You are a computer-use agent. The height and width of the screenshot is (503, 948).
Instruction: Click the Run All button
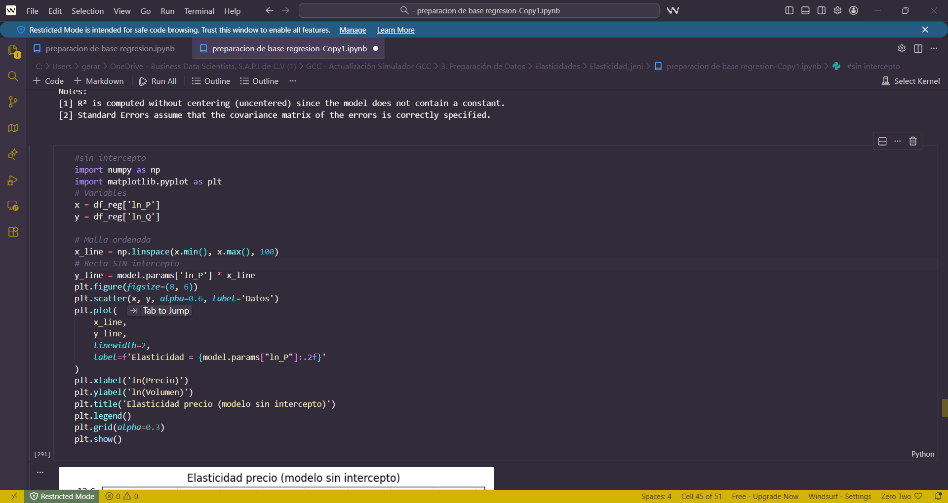pyautogui.click(x=158, y=81)
